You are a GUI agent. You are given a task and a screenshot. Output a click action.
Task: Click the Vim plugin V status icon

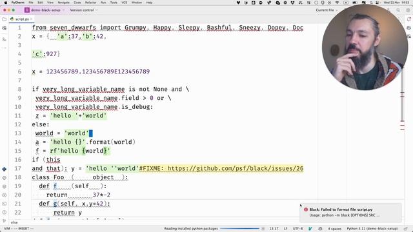point(310,229)
